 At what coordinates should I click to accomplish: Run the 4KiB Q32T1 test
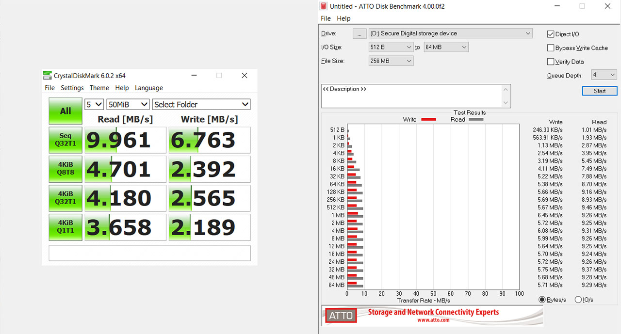tap(65, 198)
